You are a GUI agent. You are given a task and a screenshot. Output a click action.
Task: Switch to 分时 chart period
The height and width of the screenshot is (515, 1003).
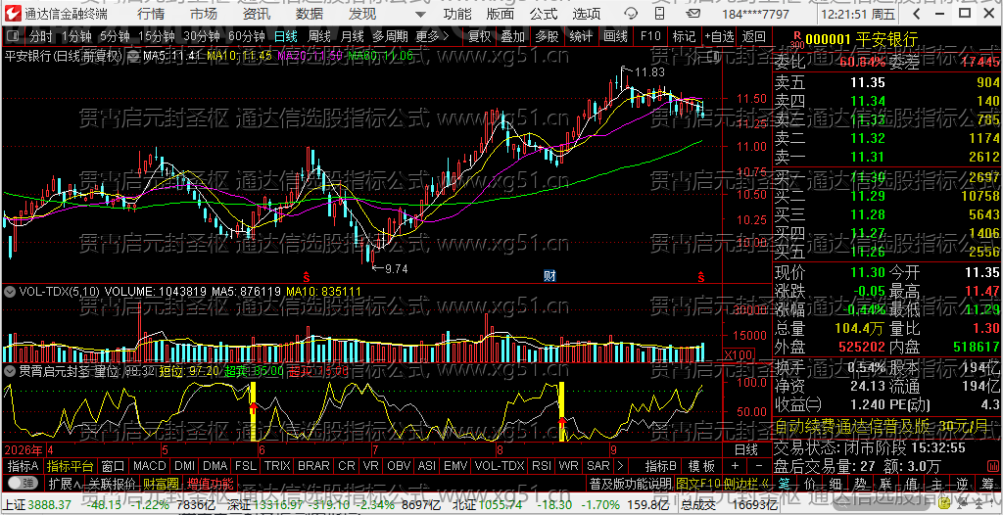pyautogui.click(x=41, y=37)
